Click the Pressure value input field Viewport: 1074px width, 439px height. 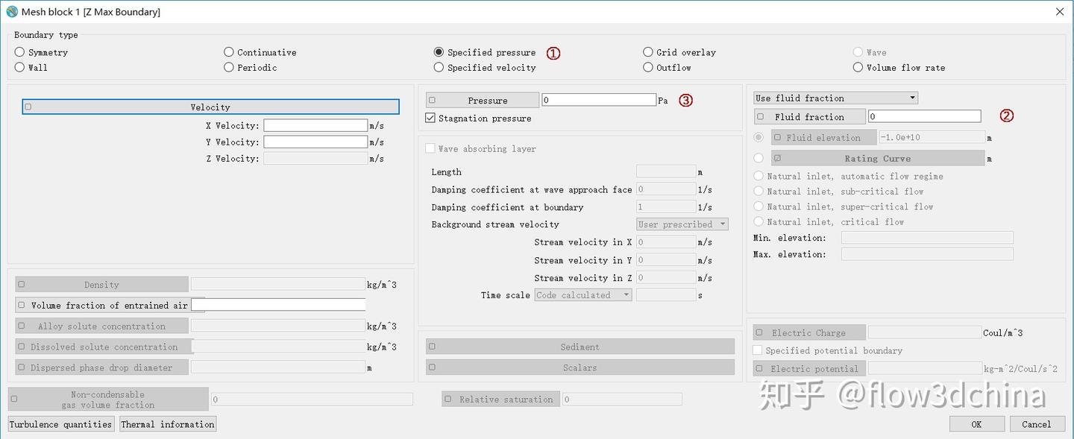pyautogui.click(x=599, y=100)
